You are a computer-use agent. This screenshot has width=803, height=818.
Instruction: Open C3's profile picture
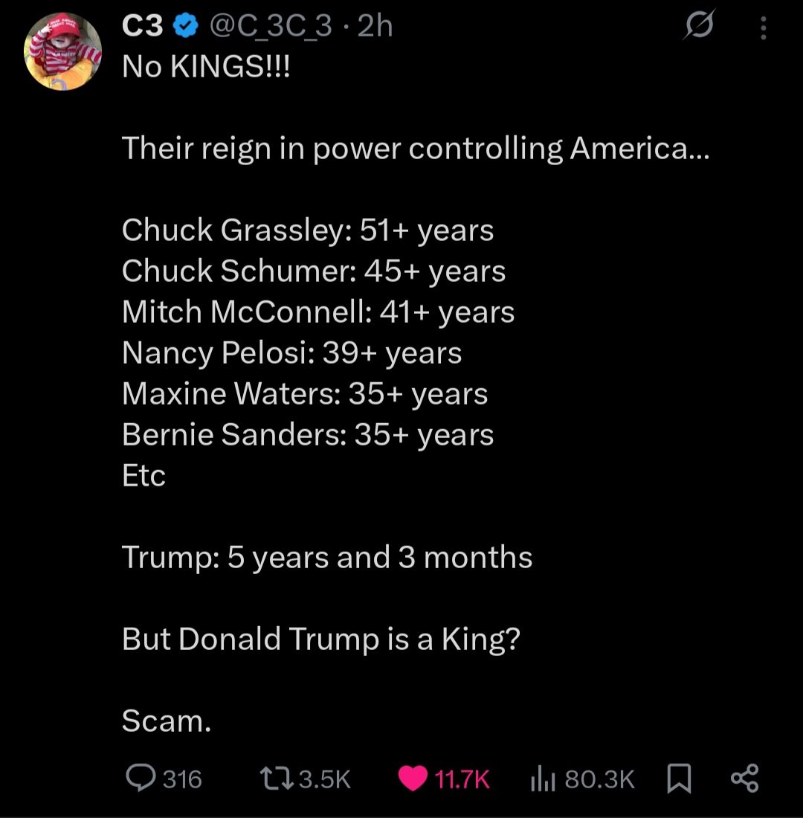pos(62,52)
